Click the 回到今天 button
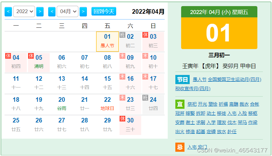The height and width of the screenshot is (156, 272). (104, 12)
